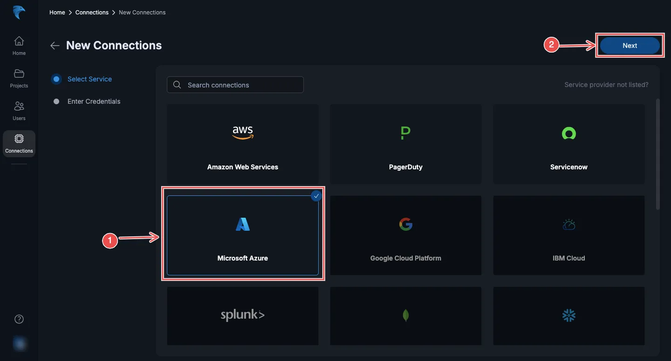This screenshot has height=361, width=671.
Task: Click the Google Cloud Platform label
Action: pyautogui.click(x=406, y=258)
